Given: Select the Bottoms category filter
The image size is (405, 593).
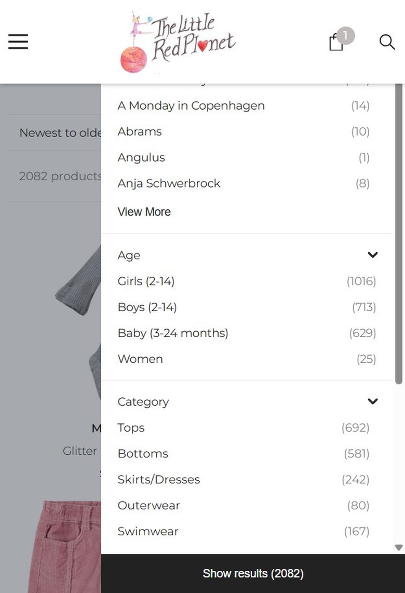Looking at the screenshot, I should point(244,453).
